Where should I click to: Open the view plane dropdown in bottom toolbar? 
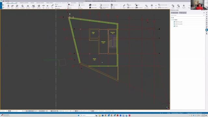(101, 111)
